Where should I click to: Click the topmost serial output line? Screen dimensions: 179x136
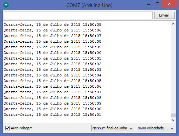point(52,24)
